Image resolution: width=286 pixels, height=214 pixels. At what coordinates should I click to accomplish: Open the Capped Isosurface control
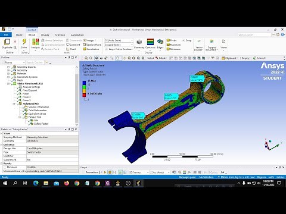212,45
